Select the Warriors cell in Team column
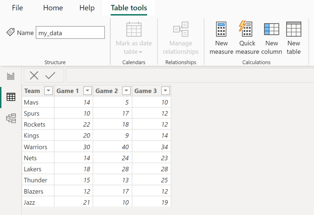The image size is (314, 215). click(x=36, y=147)
